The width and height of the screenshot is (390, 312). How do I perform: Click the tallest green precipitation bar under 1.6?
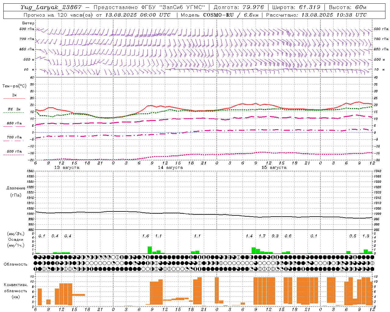click(150, 250)
